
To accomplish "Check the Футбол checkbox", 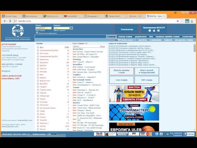I will 38,126.
